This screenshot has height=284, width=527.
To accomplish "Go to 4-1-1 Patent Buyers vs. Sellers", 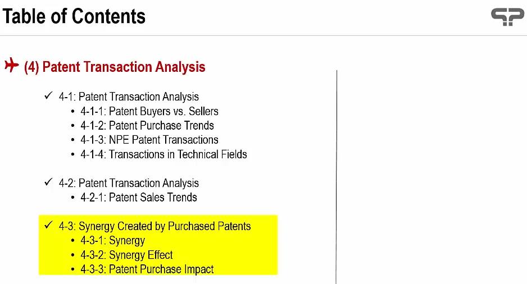I will coord(149,111).
